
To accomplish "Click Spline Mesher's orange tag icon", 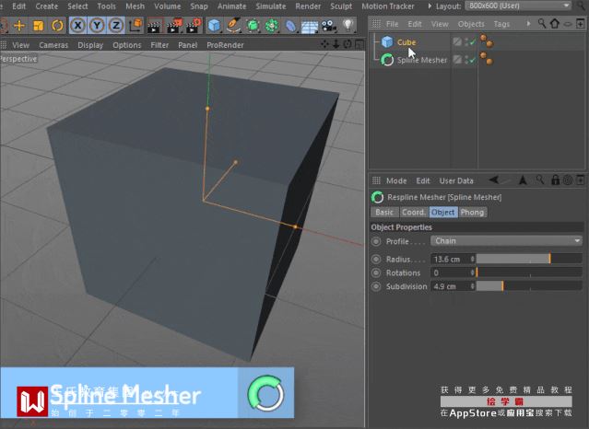I will [x=487, y=59].
